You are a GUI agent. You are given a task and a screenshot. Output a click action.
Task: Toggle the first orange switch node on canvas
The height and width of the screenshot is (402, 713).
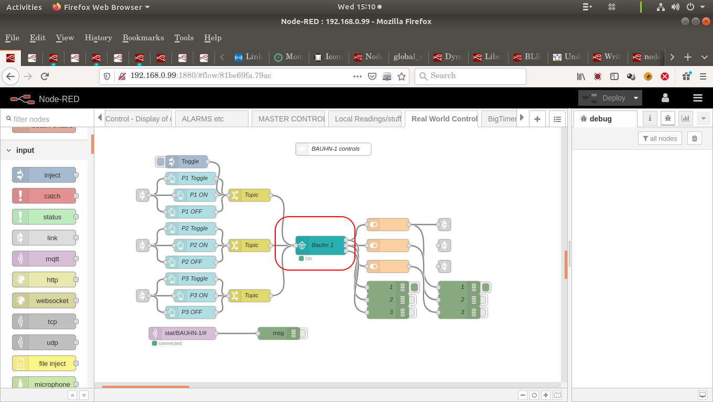coord(387,224)
